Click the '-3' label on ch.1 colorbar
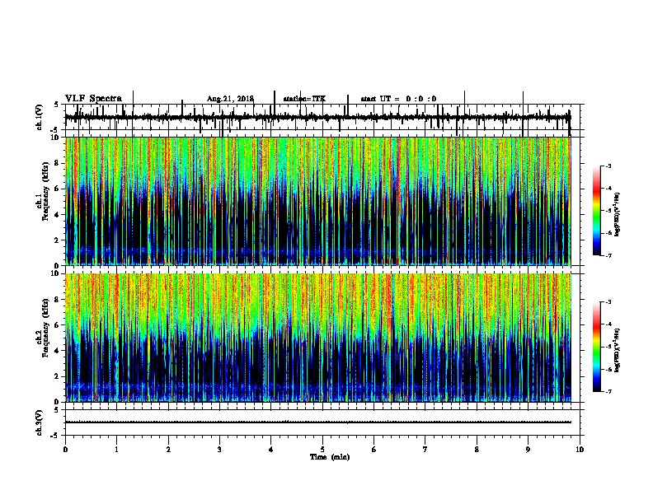Screen dimensions: 653x504 pos(608,166)
